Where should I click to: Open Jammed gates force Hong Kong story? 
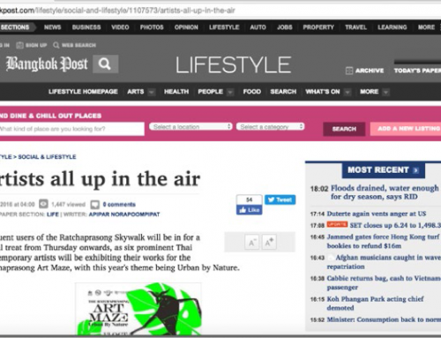click(384, 241)
